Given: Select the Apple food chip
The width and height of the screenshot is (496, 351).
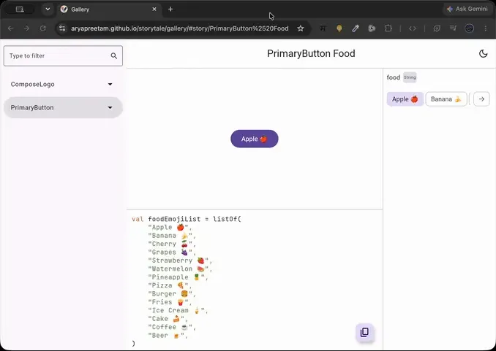Looking at the screenshot, I should click(x=405, y=99).
